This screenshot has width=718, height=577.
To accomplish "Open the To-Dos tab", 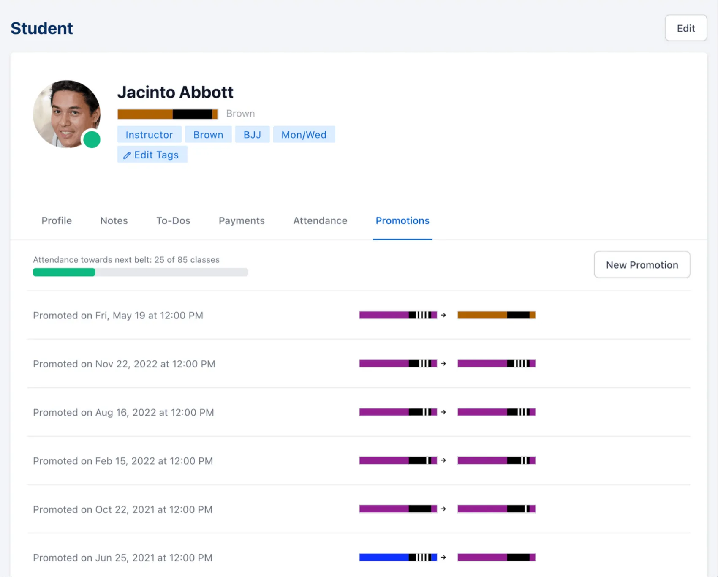I will (173, 220).
